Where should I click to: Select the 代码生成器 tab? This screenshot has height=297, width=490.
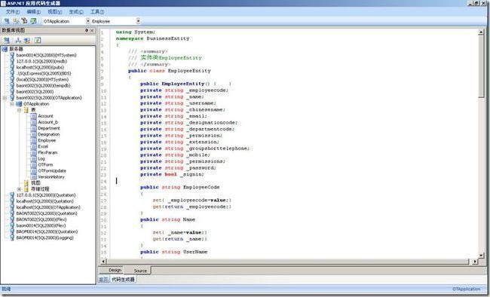pos(123,279)
